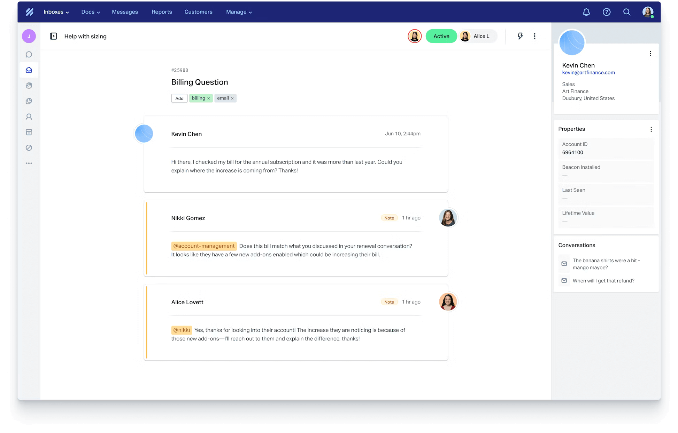Open the help question mark icon

point(607,12)
